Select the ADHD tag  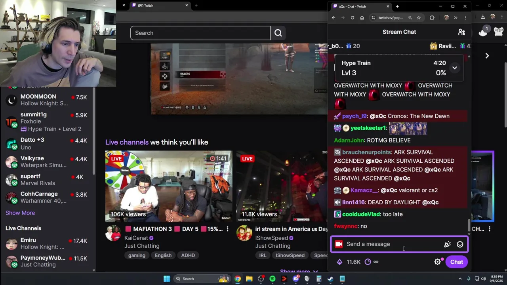coord(188,255)
